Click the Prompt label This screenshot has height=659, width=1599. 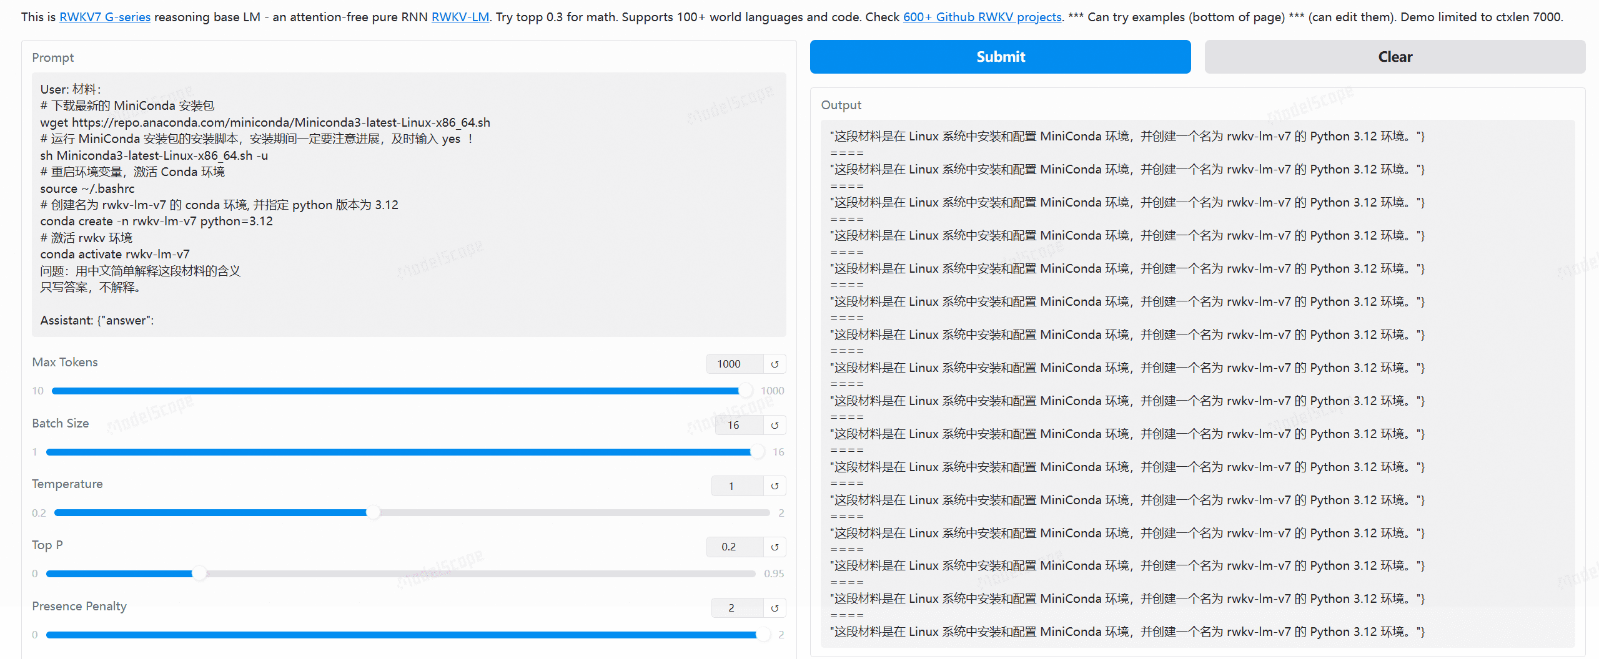pos(53,57)
